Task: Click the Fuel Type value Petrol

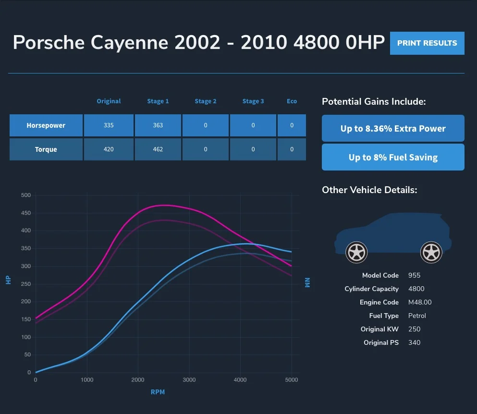Action: click(417, 316)
